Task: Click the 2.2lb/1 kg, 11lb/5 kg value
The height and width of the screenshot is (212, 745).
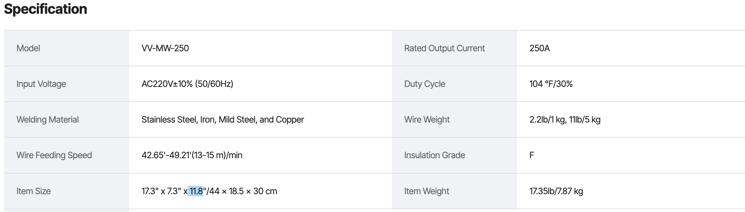Action: 565,119
